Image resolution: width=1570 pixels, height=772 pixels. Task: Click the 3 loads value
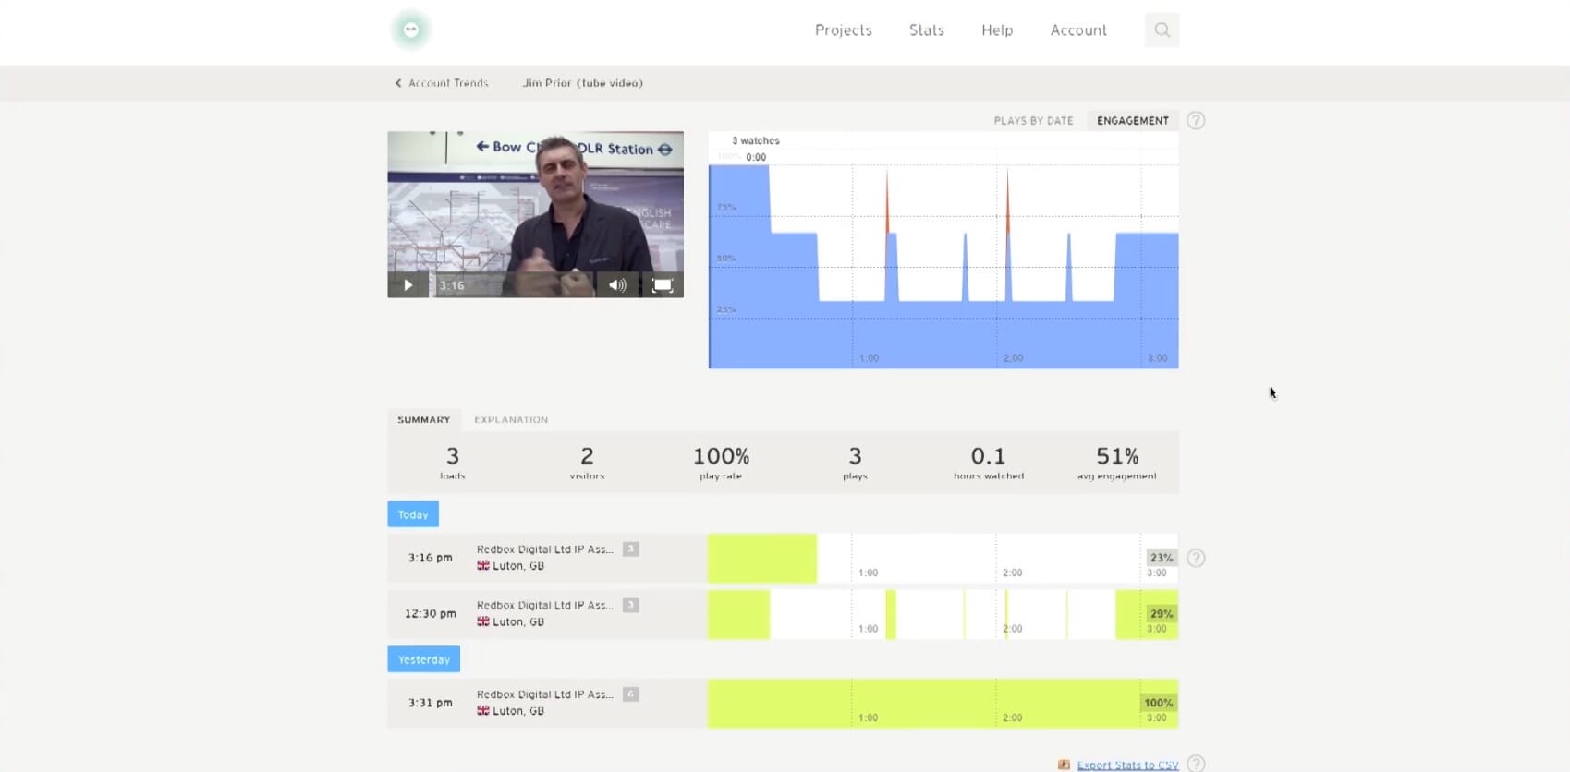(453, 456)
